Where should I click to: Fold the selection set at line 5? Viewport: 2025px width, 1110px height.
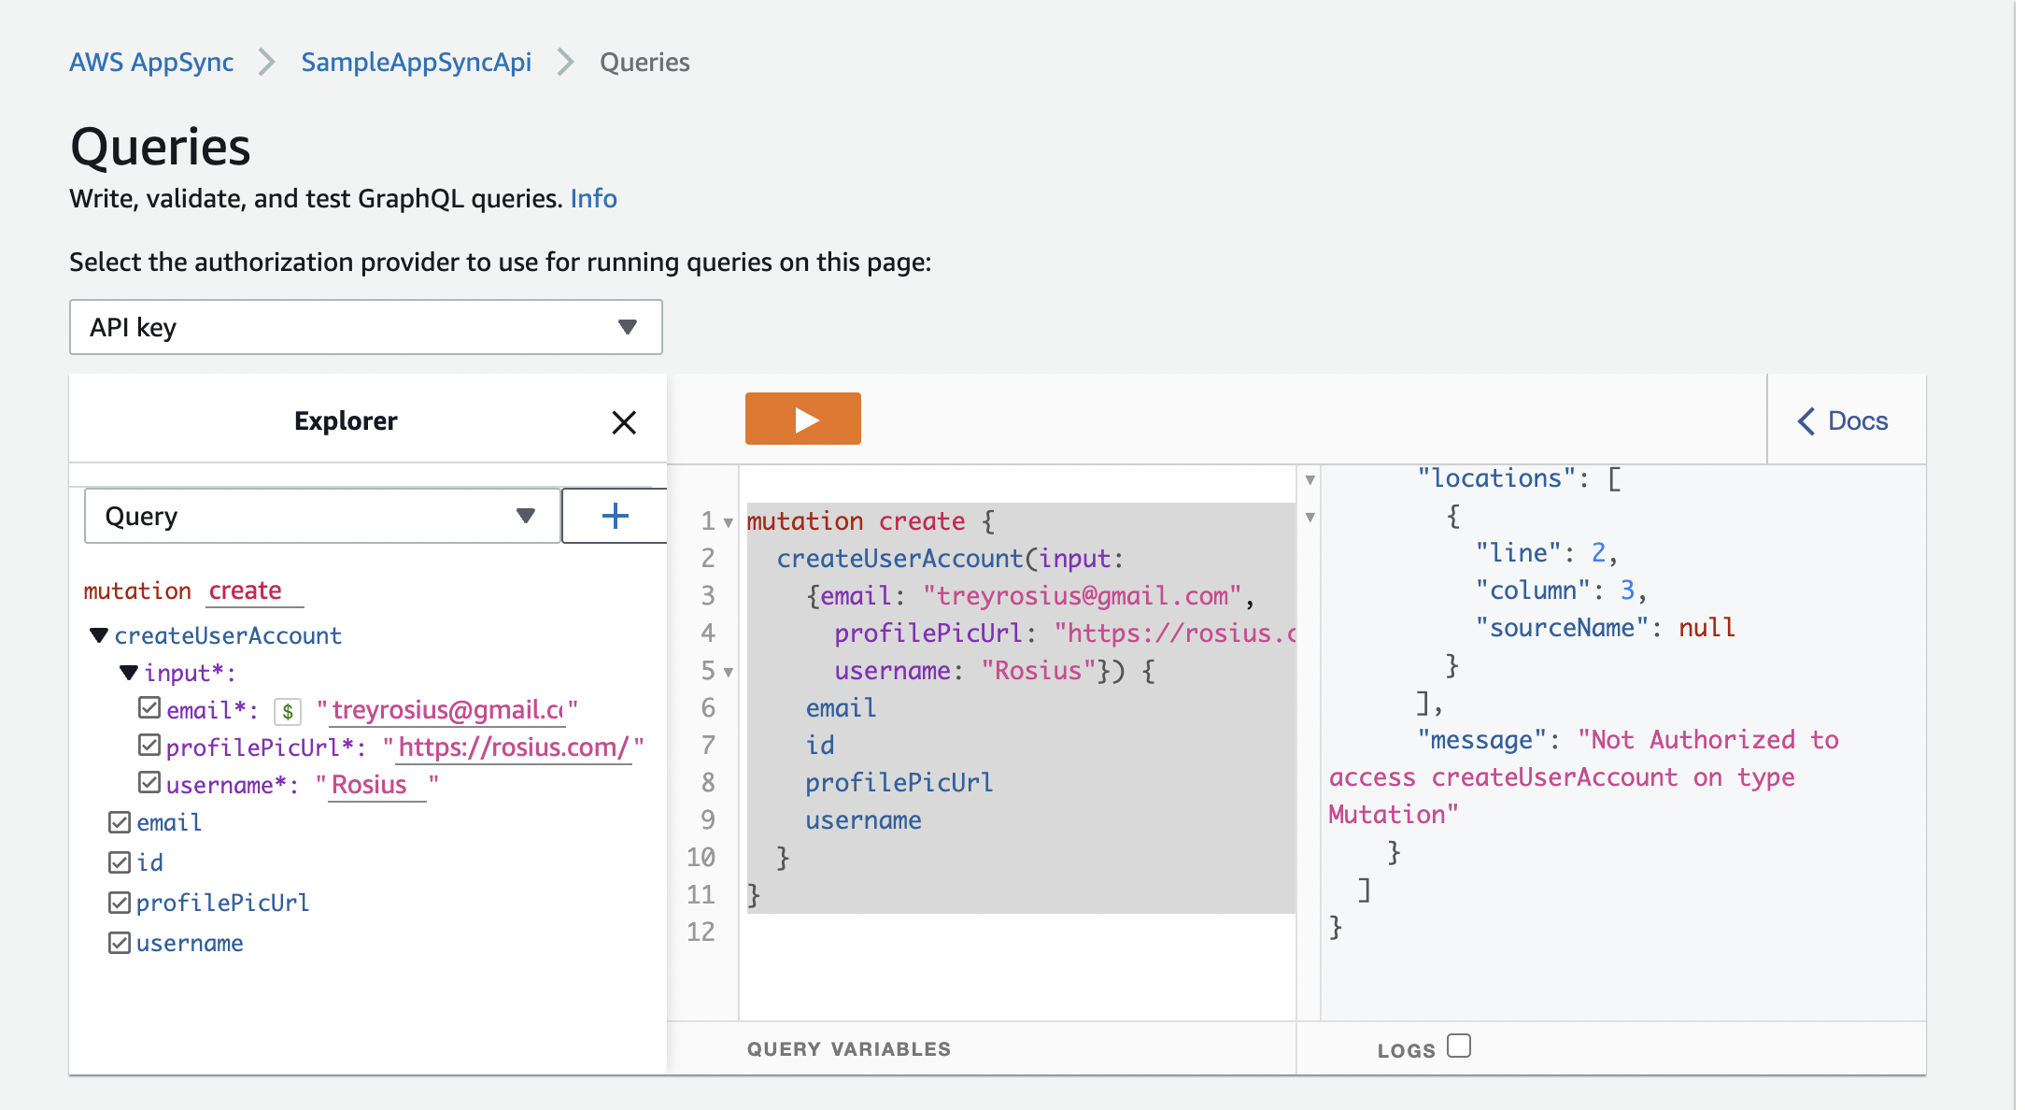pyautogui.click(x=729, y=672)
